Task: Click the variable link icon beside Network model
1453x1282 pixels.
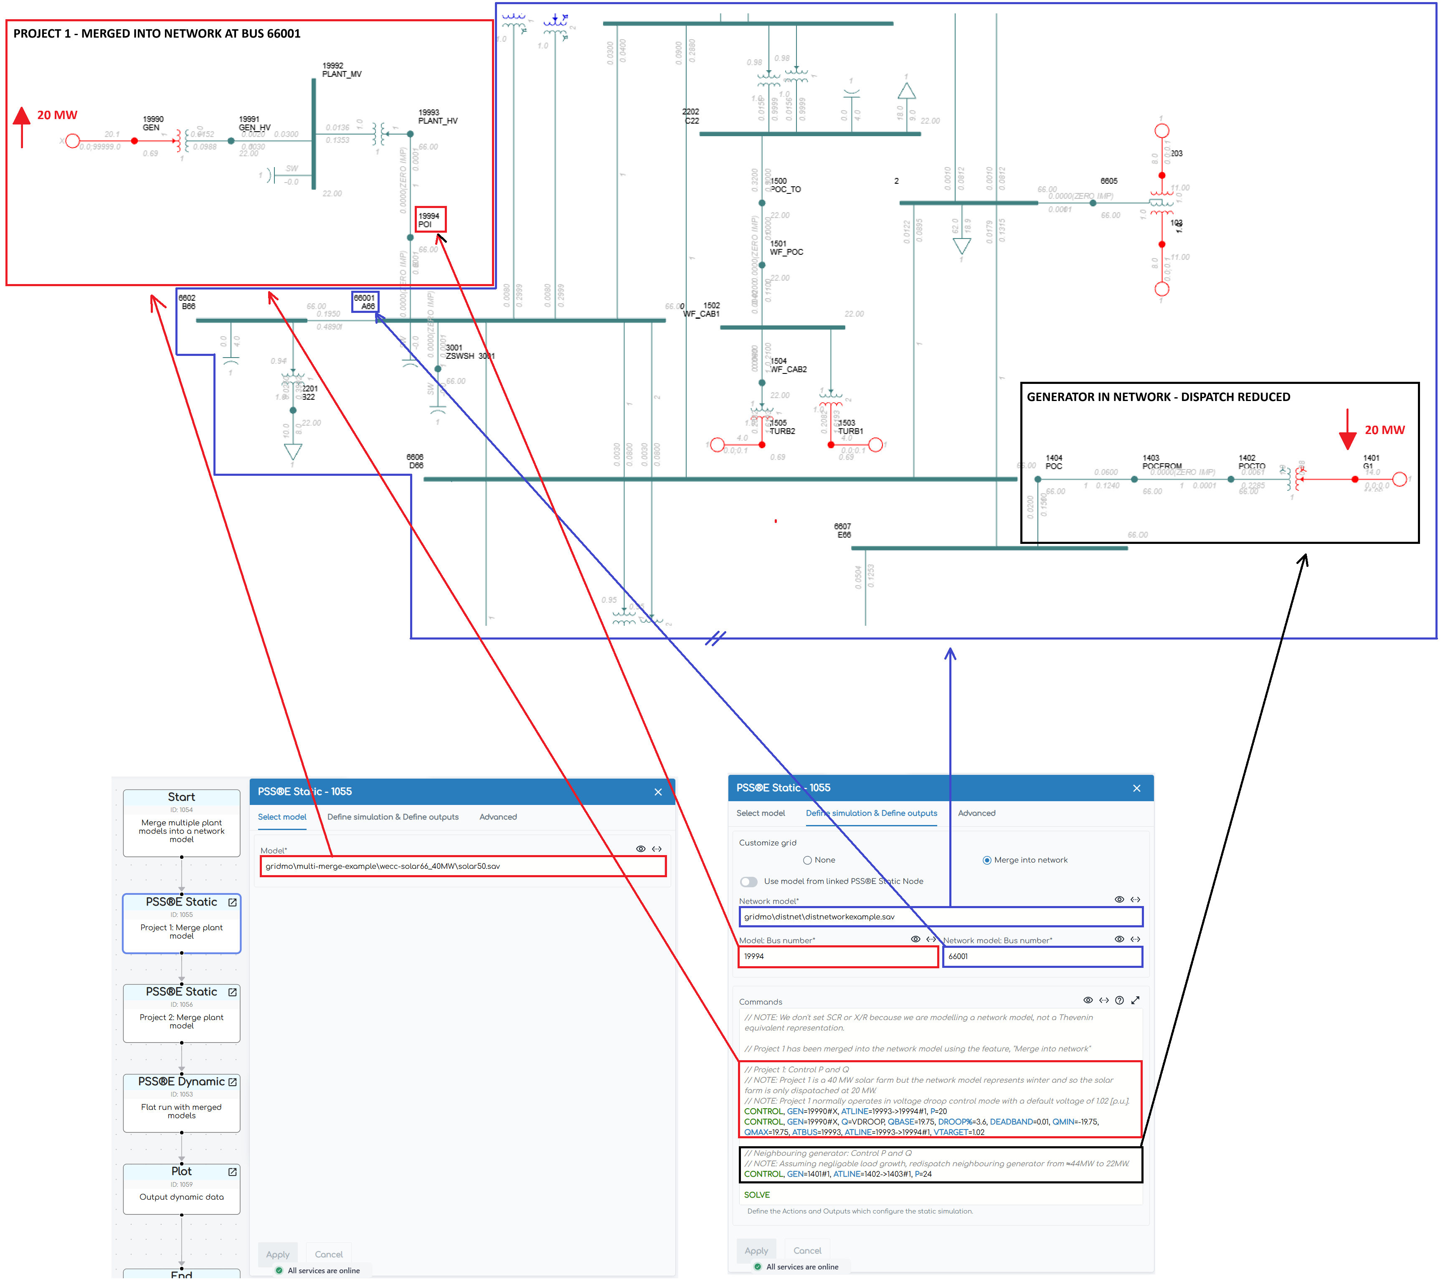Action: [x=1135, y=899]
